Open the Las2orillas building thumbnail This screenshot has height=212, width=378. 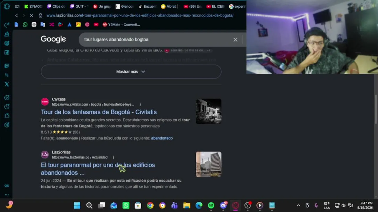pyautogui.click(x=209, y=164)
